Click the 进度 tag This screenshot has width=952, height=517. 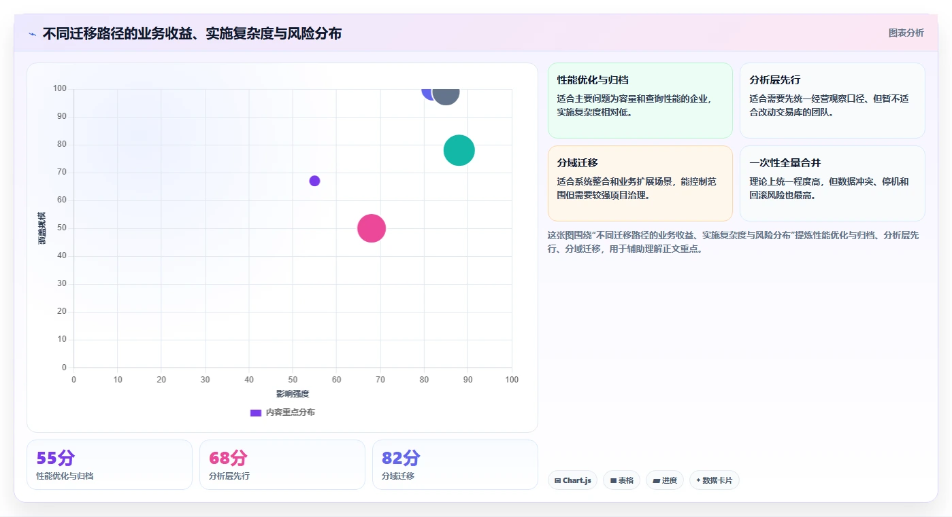point(665,480)
